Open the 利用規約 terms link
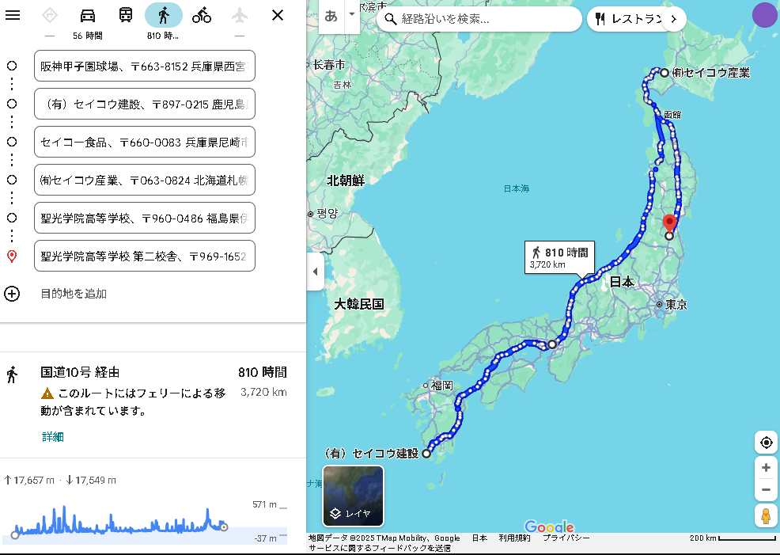The image size is (780, 555). [514, 538]
